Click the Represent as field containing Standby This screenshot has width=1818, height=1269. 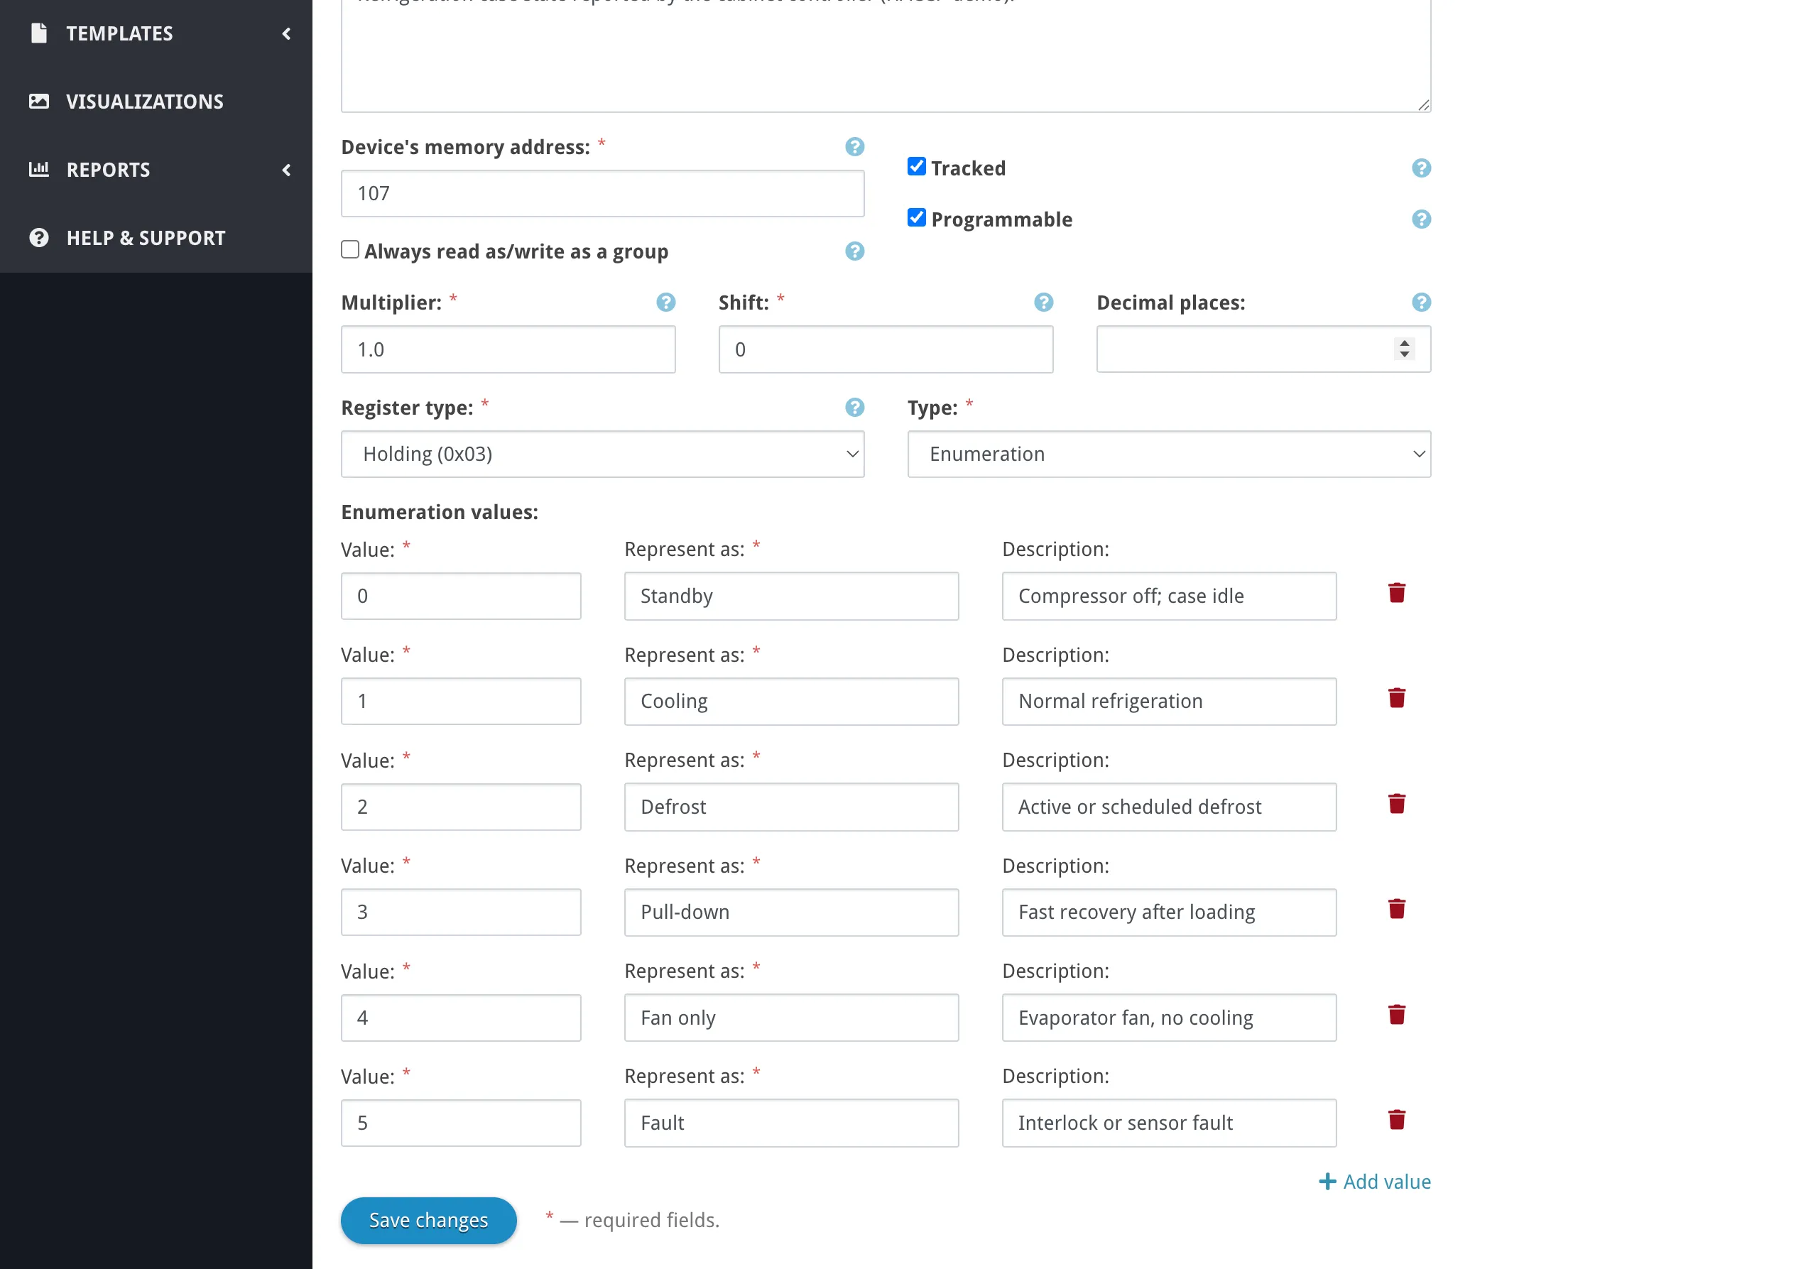(791, 596)
